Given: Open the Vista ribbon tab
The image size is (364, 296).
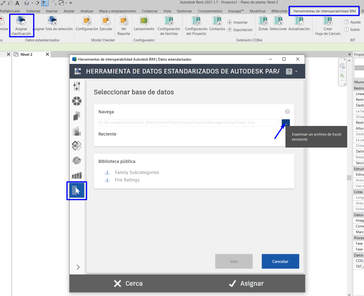Looking at the screenshot, I should point(167,11).
